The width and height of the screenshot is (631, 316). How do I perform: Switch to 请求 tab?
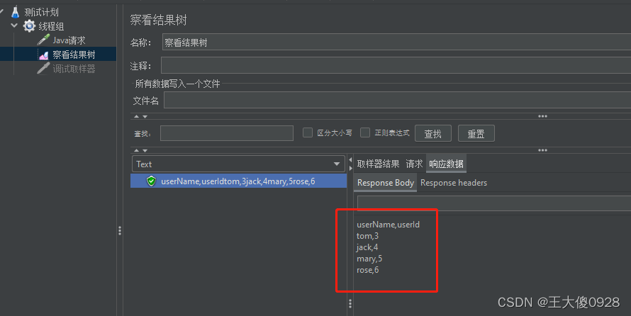(414, 164)
